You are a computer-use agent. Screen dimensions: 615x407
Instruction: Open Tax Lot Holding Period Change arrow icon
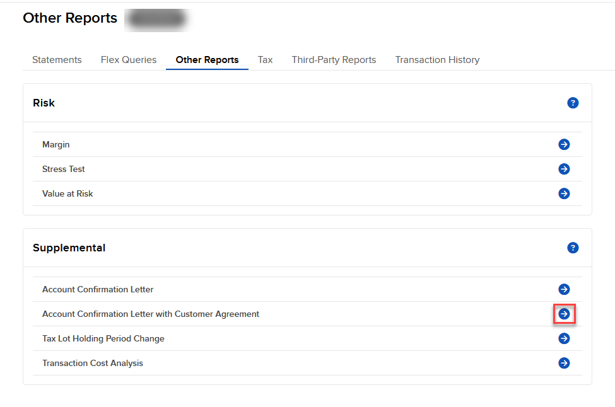pyautogui.click(x=564, y=338)
